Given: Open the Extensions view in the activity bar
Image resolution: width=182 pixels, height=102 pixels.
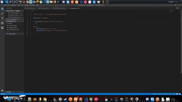Looking at the screenshot, I should click(x=2, y=28).
